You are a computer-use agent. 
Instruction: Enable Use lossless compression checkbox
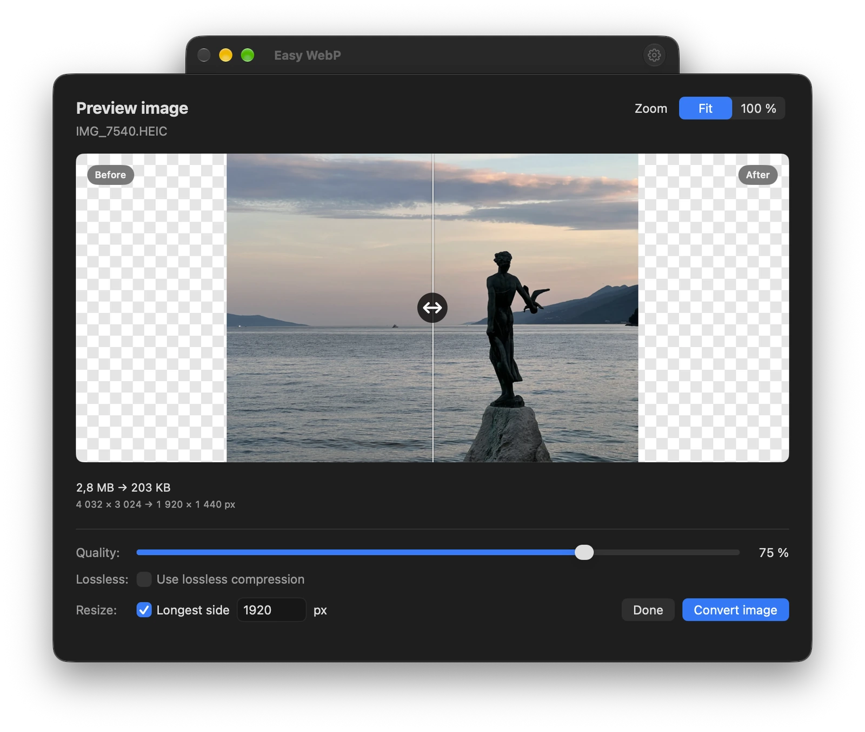[x=144, y=579]
